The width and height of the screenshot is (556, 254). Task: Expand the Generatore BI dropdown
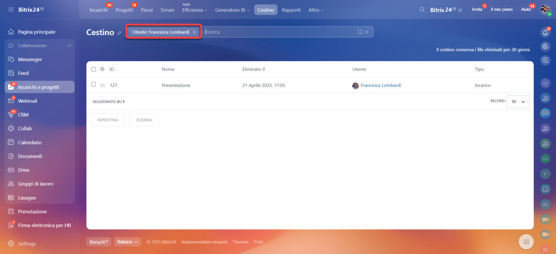(x=232, y=10)
